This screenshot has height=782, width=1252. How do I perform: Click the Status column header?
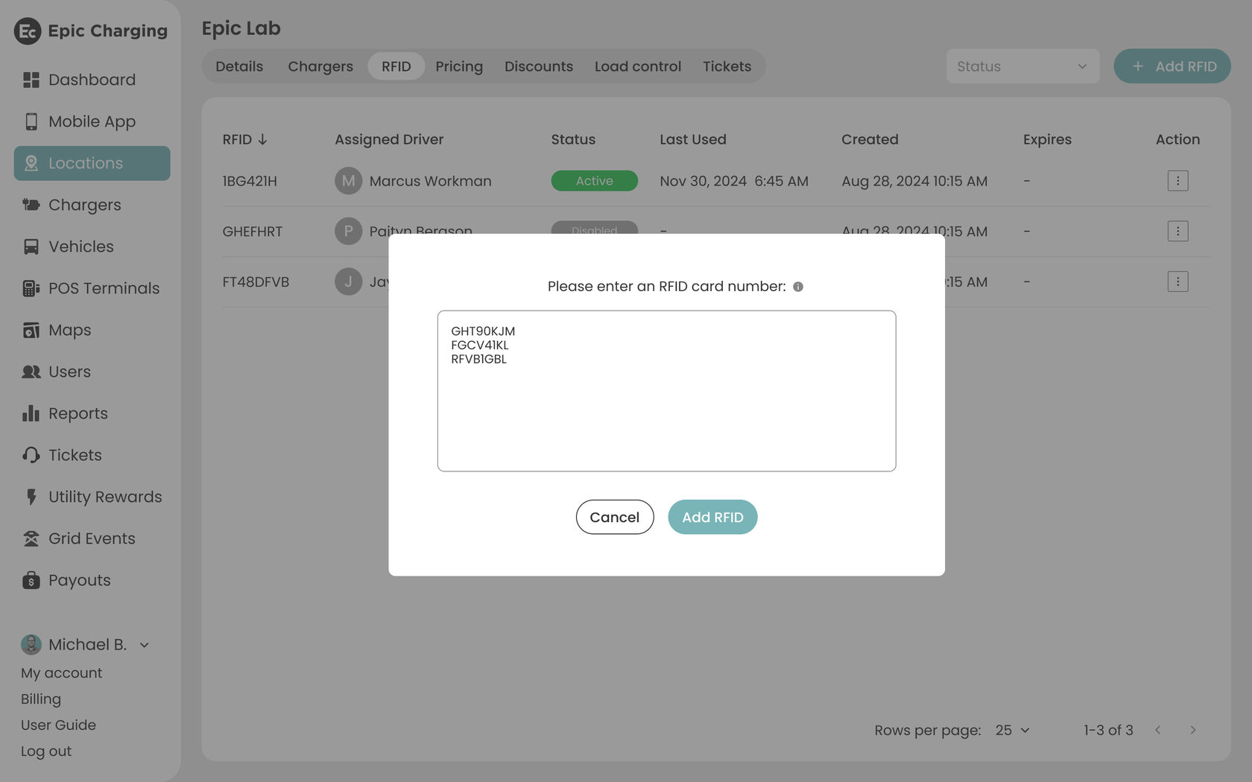573,139
